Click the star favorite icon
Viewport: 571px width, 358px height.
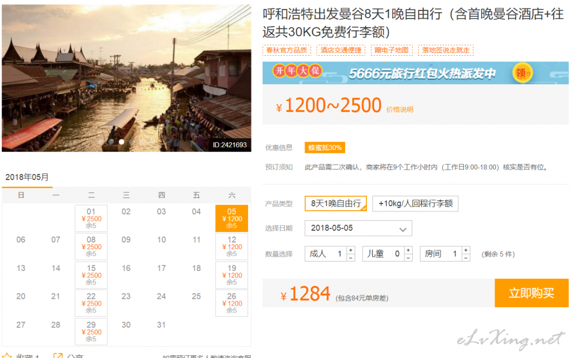click(7, 355)
